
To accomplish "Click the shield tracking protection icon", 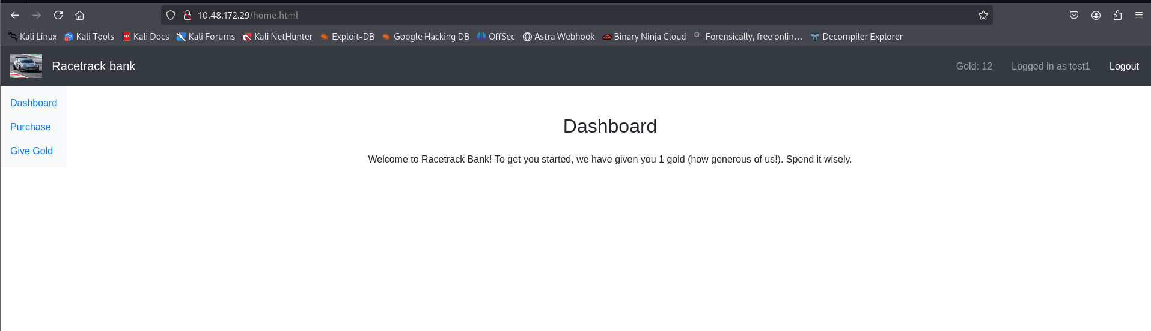I will [x=171, y=15].
